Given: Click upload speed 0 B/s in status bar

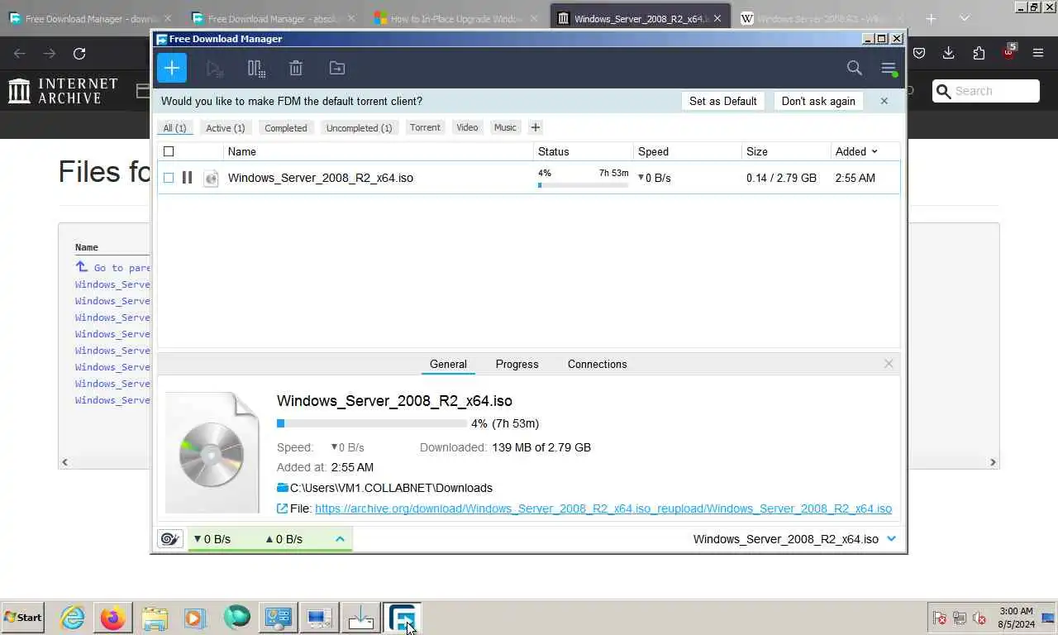Looking at the screenshot, I should 284,539.
